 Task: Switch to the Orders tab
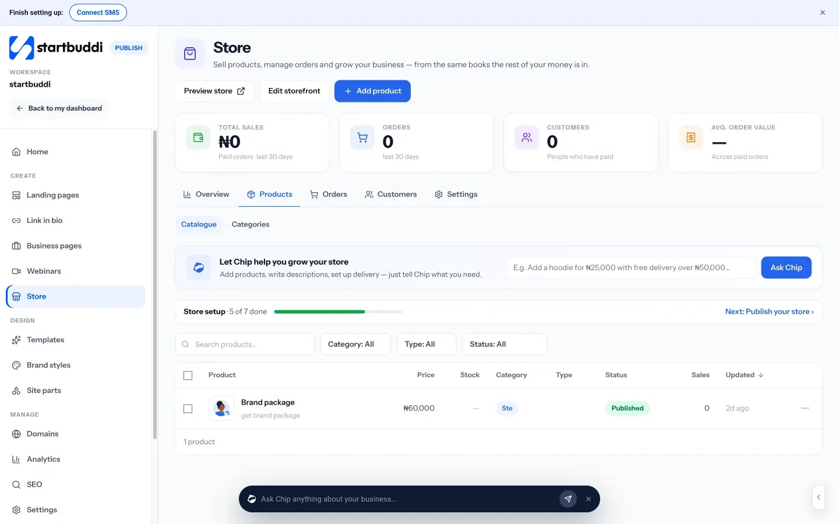click(329, 194)
